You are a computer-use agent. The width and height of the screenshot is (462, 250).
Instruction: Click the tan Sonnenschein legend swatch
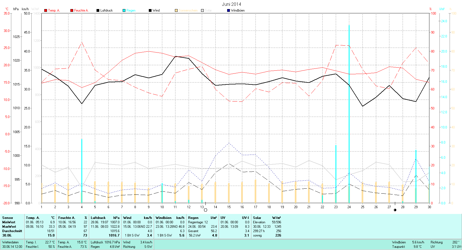coord(176,10)
